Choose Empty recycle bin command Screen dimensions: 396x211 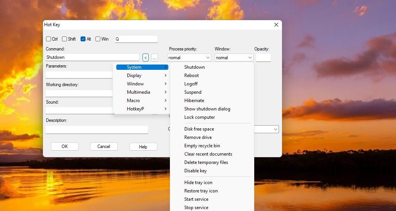(202, 146)
